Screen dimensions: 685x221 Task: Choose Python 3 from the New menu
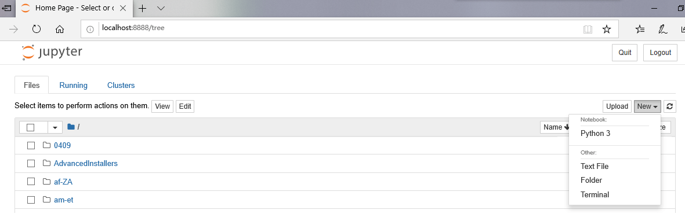click(596, 134)
